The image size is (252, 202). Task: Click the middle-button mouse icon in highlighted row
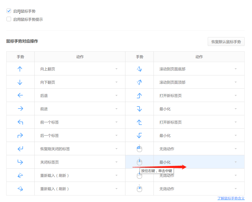[x=139, y=162]
